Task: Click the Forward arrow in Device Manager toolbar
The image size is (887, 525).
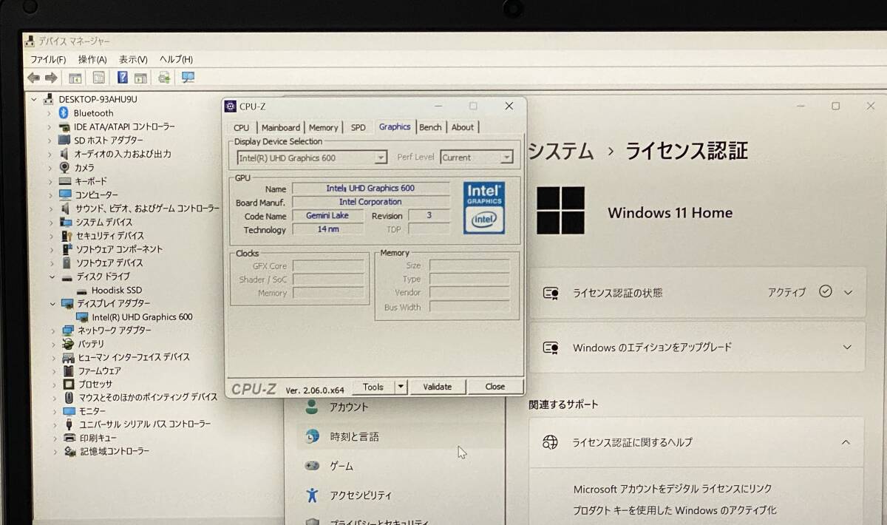Action: point(51,78)
